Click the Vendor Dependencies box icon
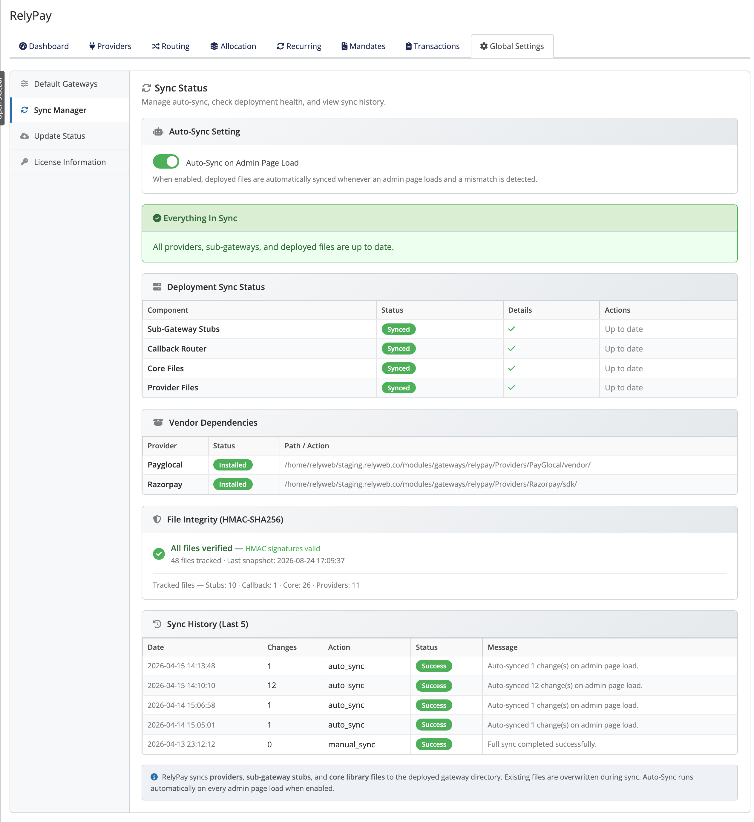Viewport: 754px width, 822px height. [x=158, y=422]
